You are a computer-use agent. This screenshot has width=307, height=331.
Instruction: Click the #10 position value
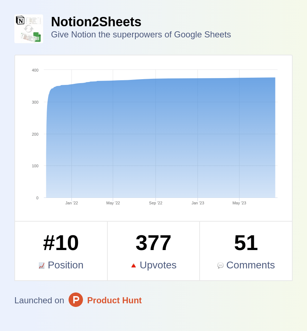(x=61, y=243)
